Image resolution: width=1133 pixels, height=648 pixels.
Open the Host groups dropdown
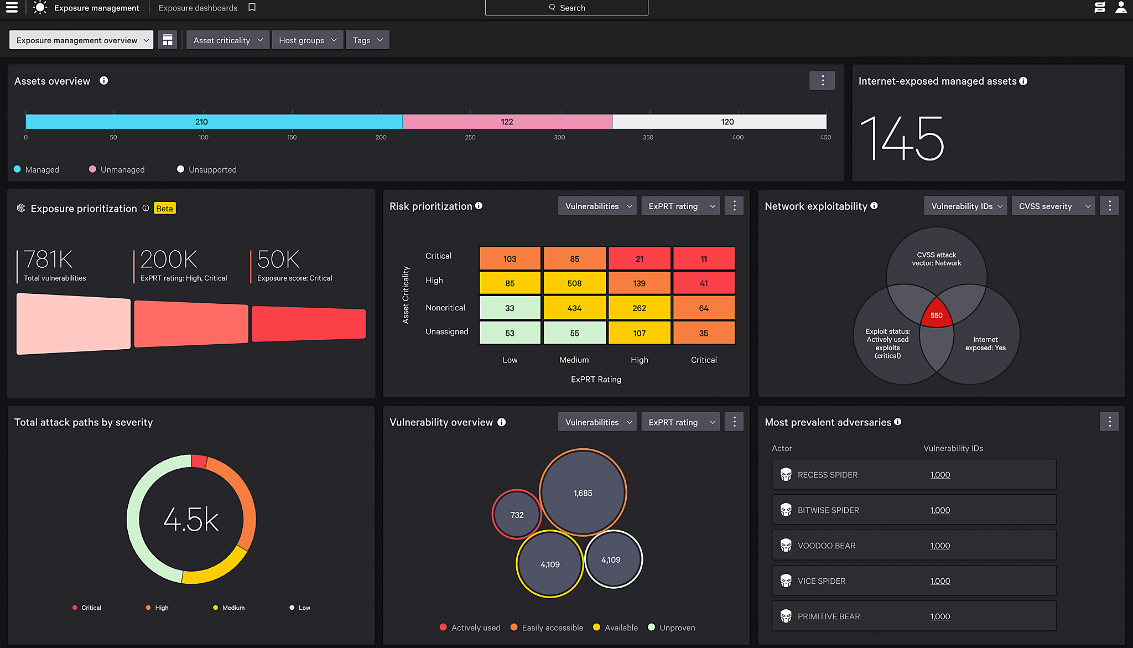coord(308,40)
